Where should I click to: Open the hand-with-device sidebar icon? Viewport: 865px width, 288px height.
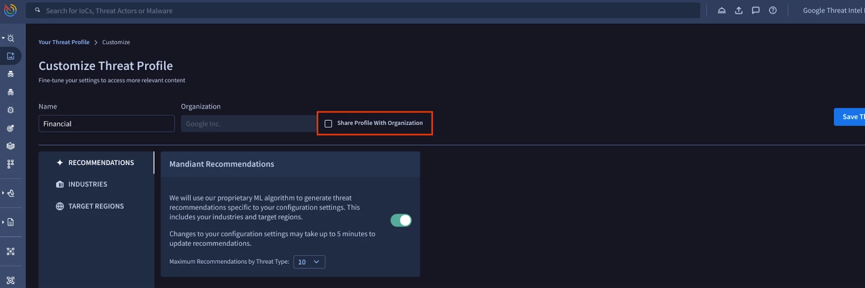tap(11, 193)
